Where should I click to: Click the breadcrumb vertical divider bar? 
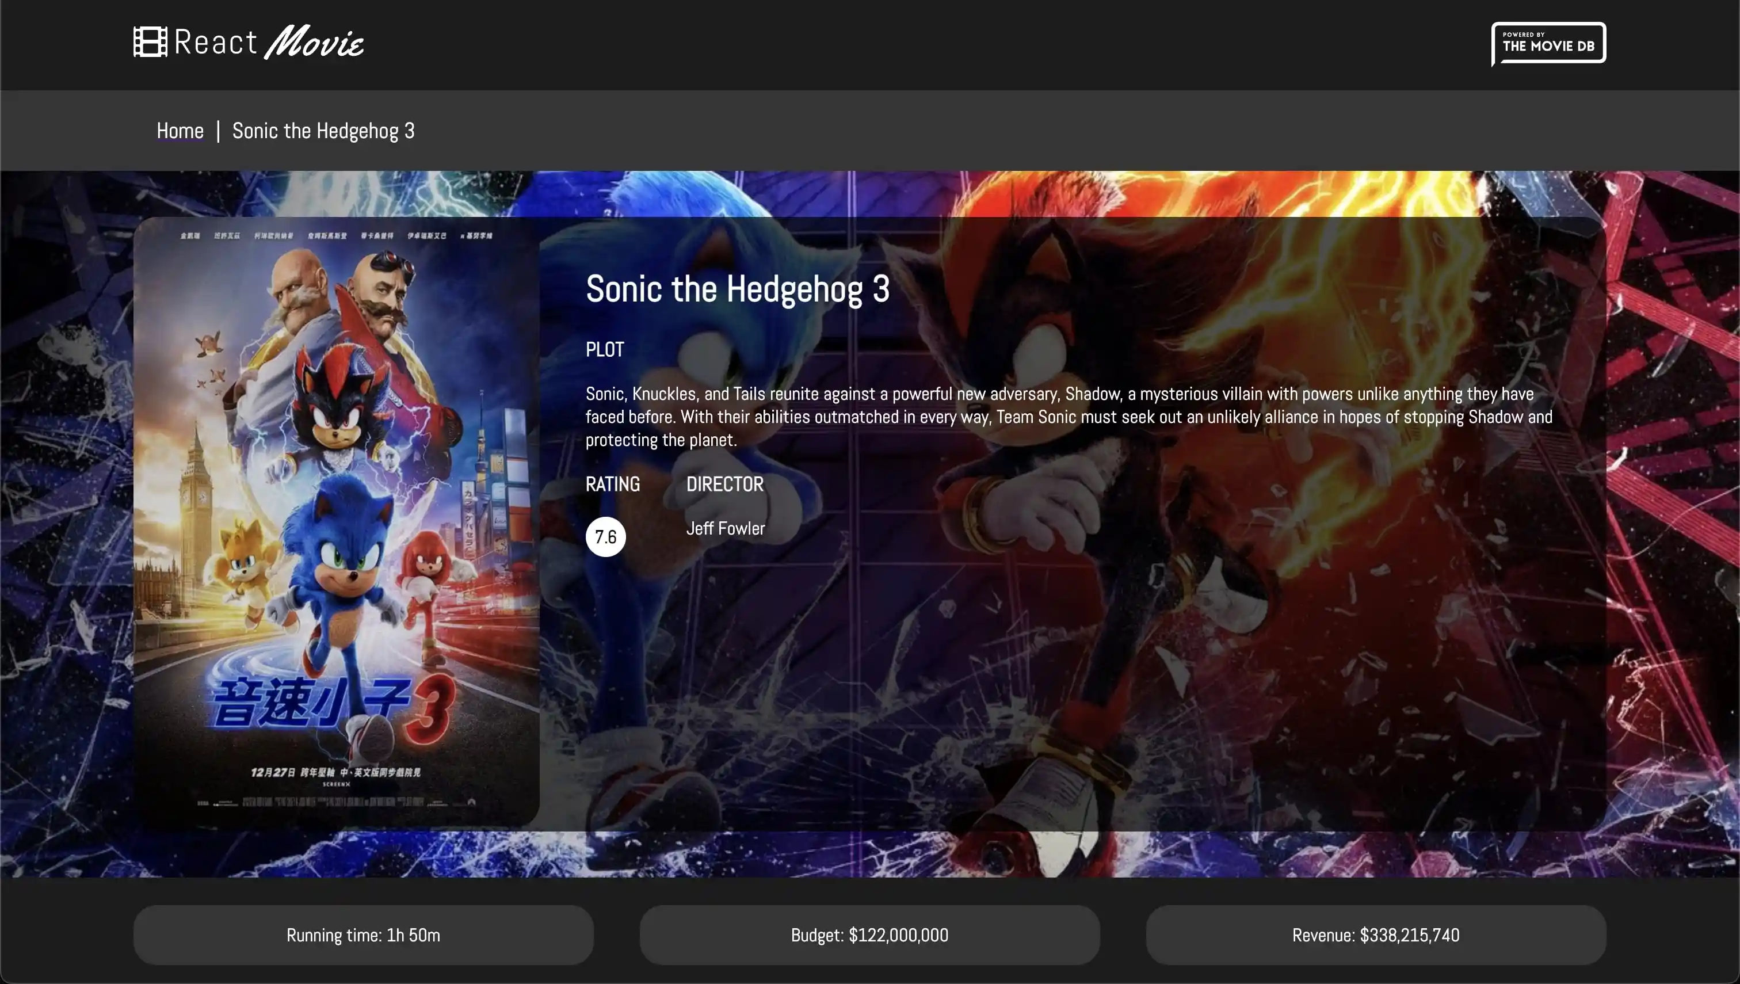[x=217, y=131]
